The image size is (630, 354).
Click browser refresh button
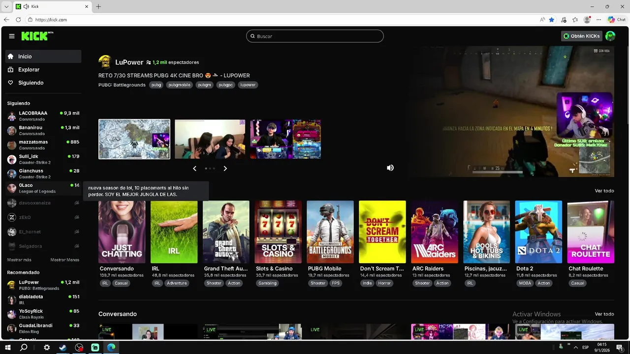click(x=18, y=20)
